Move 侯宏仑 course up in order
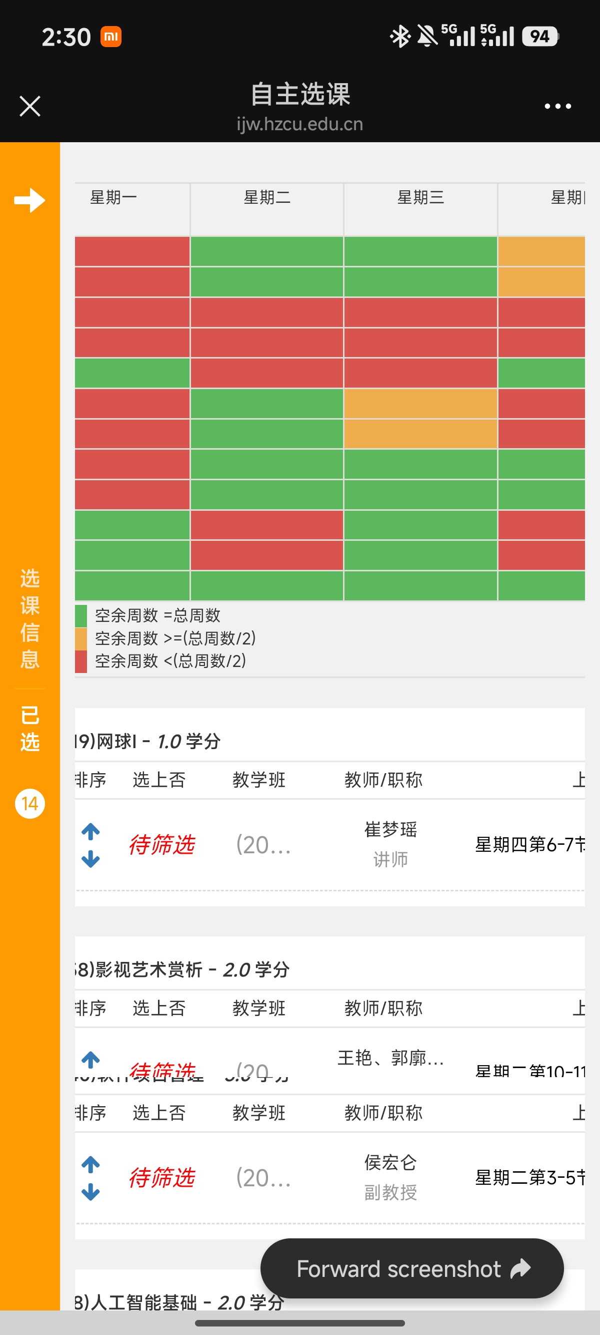This screenshot has height=1335, width=600. (x=90, y=1165)
